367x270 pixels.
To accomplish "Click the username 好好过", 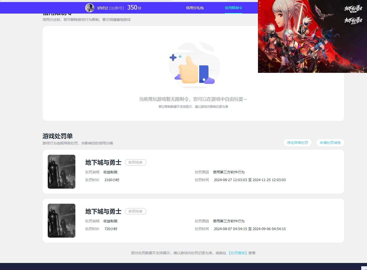I will pyautogui.click(x=102, y=8).
